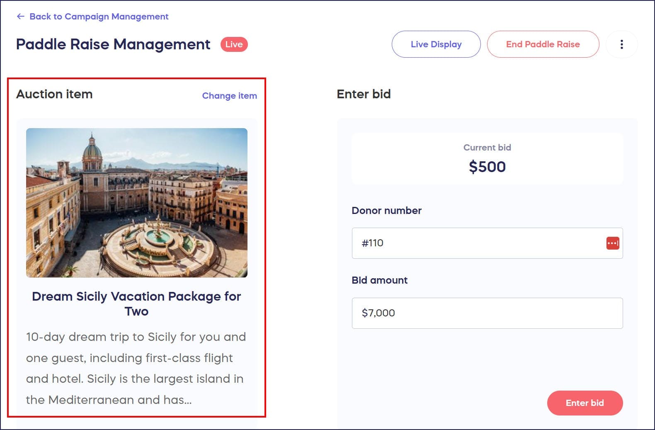This screenshot has height=430, width=655.
Task: Click the Donor number label
Action: click(386, 211)
